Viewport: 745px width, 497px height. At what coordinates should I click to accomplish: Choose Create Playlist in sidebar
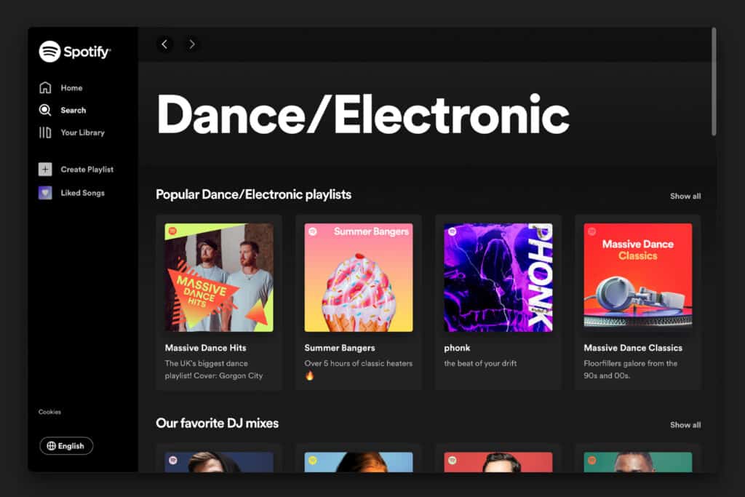pyautogui.click(x=87, y=169)
